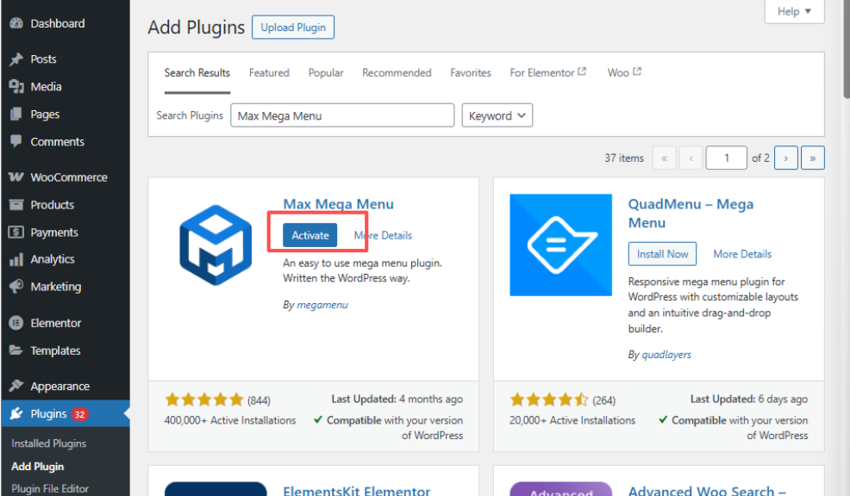850x496 pixels.
Task: Click the Dashboard icon in sidebar
Action: pyautogui.click(x=16, y=23)
